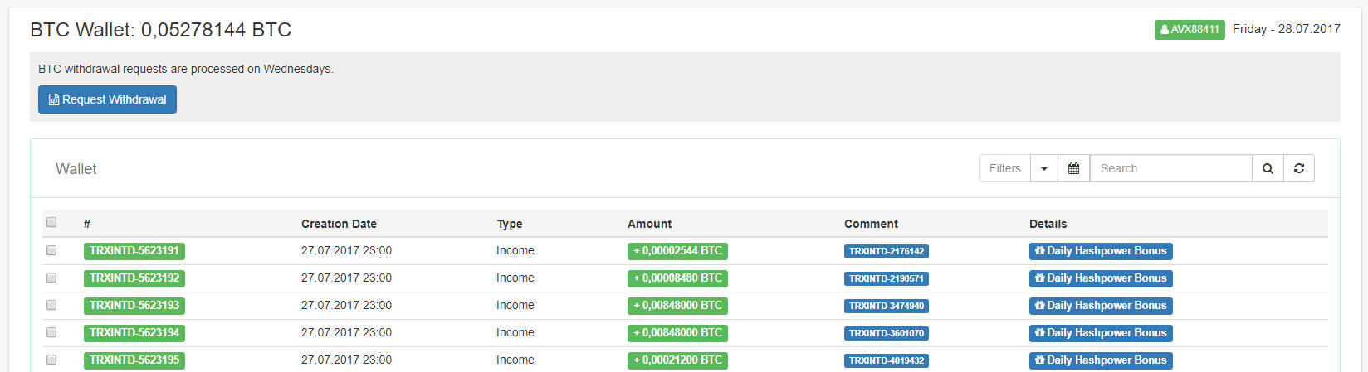Check the box for transaction TRXINTD-5623191
This screenshot has height=372, width=1368.
[x=51, y=250]
